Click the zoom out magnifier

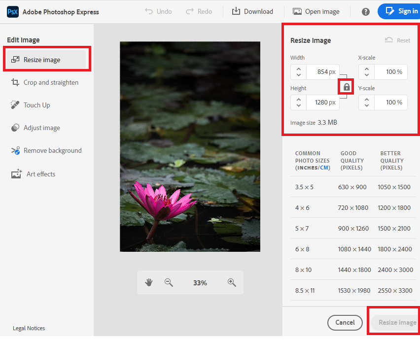pyautogui.click(x=169, y=282)
